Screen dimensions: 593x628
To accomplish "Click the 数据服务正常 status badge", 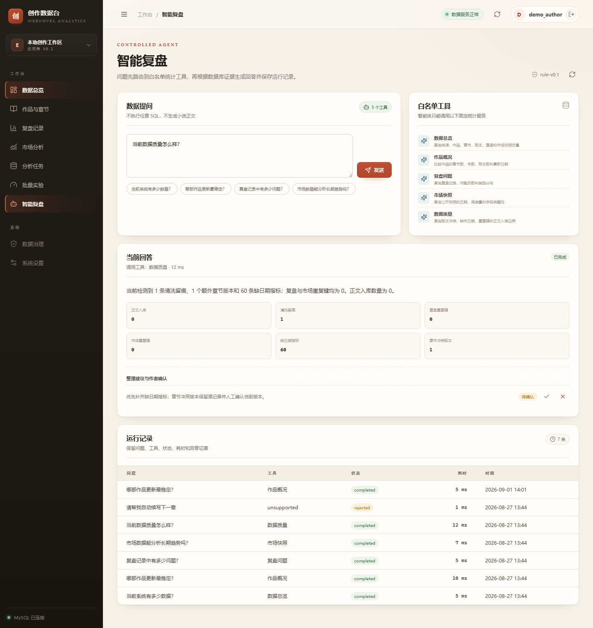I will tap(462, 14).
